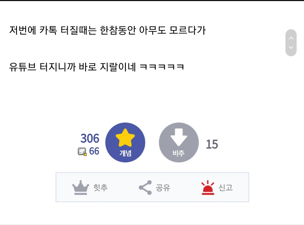304x225 pixels.
Task: Click the word 모르다가 ending the first line
Action: point(188,30)
